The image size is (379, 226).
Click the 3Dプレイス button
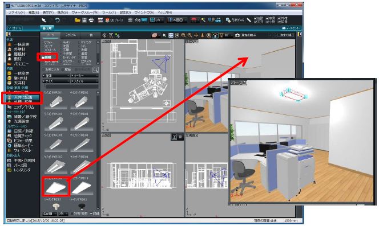tap(114, 20)
